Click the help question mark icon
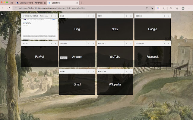This screenshot has height=120, width=193. click(x=2, y=115)
